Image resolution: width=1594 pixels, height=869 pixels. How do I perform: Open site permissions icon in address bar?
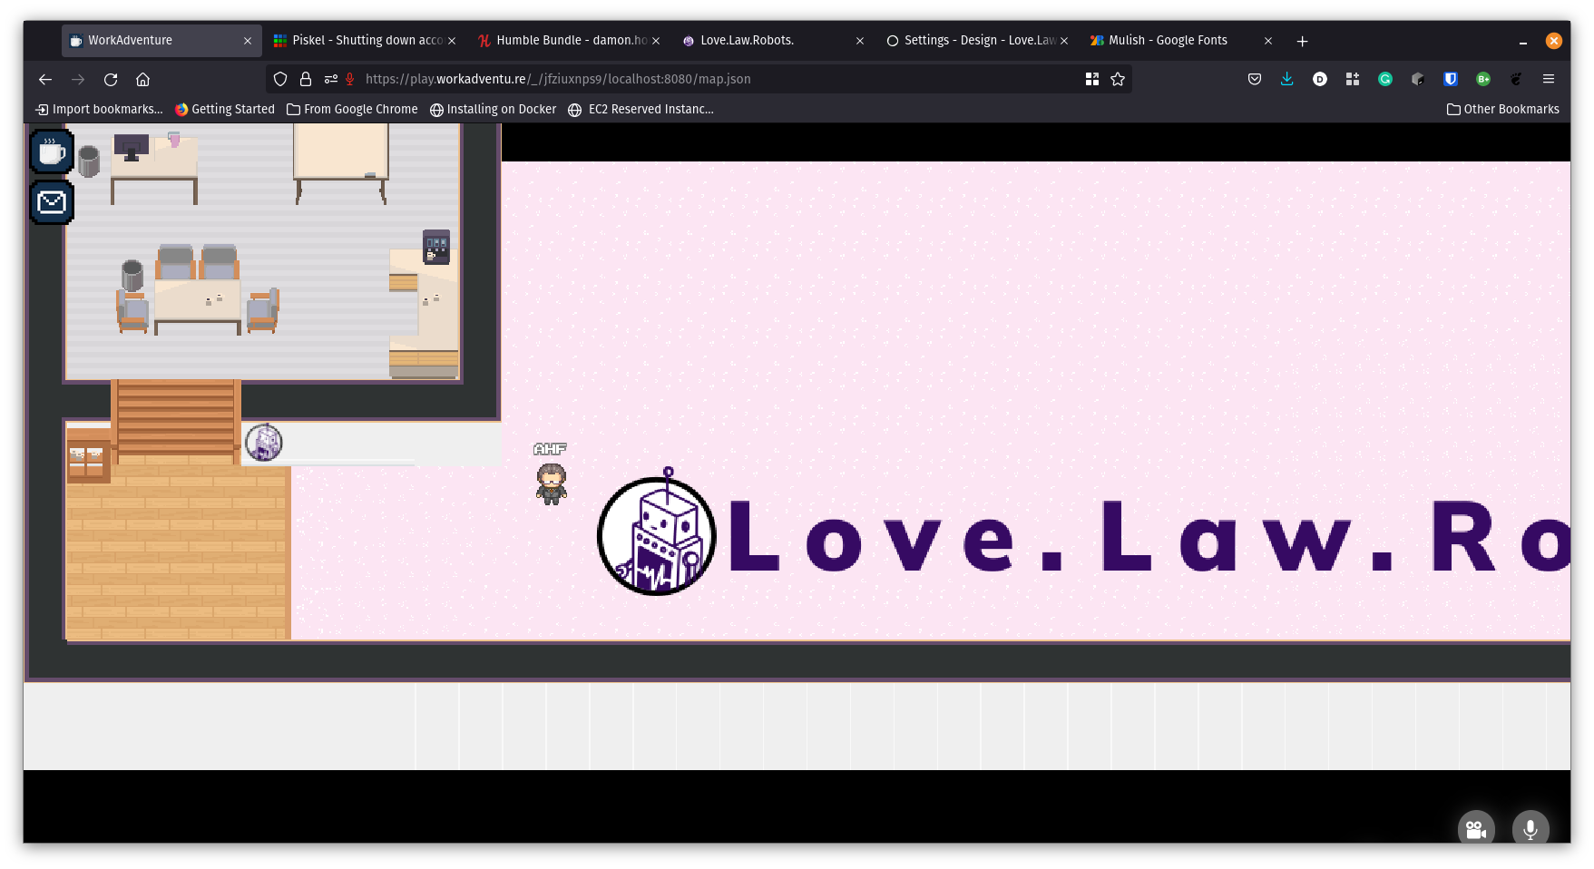(330, 79)
